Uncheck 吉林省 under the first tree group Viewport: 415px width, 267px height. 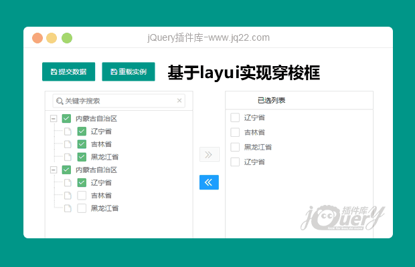pyautogui.click(x=82, y=144)
